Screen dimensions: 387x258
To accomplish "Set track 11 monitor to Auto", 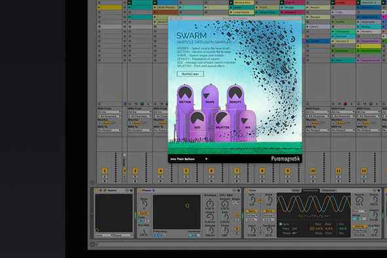I will pyautogui.click(x=341, y=123).
